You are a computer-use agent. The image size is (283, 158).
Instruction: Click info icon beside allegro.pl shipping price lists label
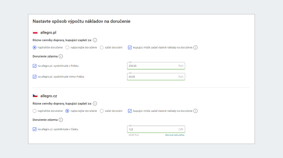(95, 40)
